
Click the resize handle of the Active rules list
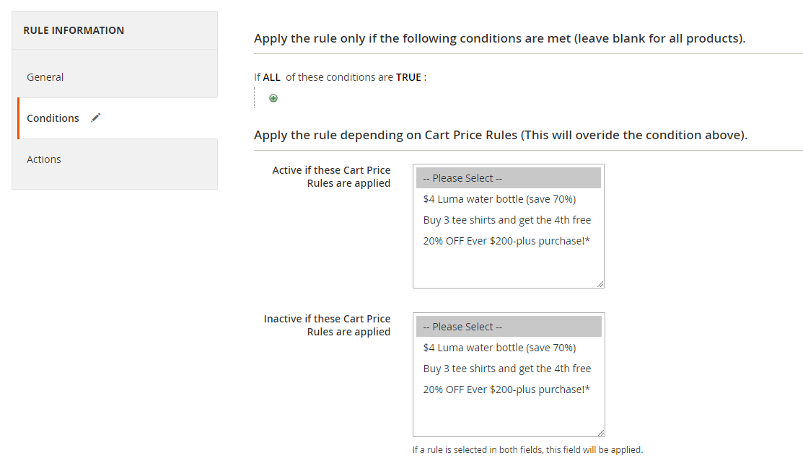(600, 284)
